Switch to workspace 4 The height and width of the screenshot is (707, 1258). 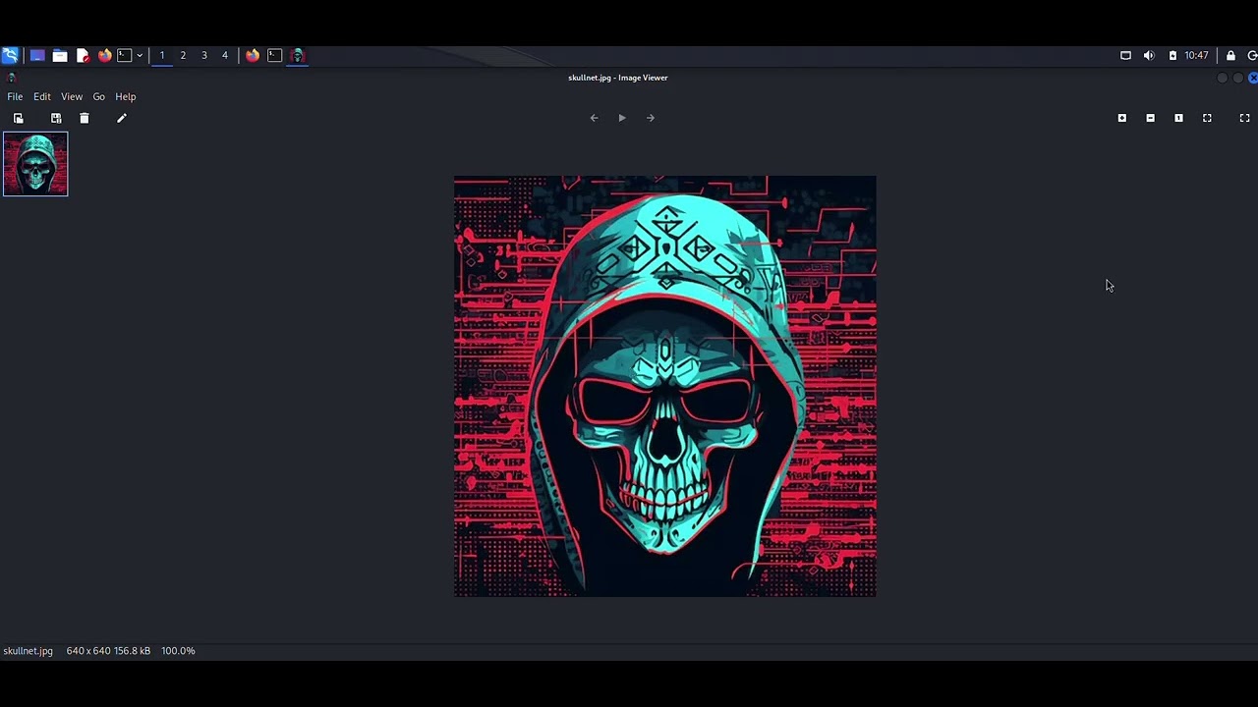225,55
